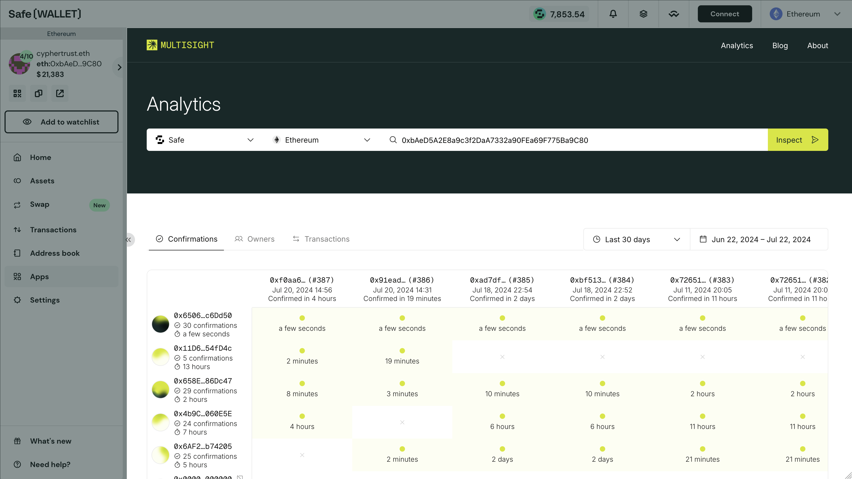
Task: Switch to the Owners tab
Action: [x=254, y=239]
